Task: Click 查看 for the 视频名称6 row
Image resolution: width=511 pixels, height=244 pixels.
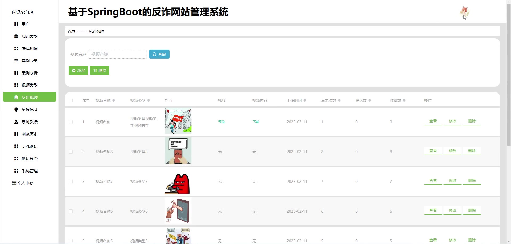Action: (x=433, y=211)
